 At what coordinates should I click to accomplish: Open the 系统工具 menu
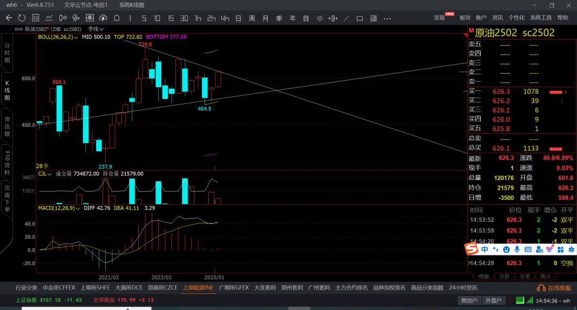pyautogui.click(x=541, y=18)
